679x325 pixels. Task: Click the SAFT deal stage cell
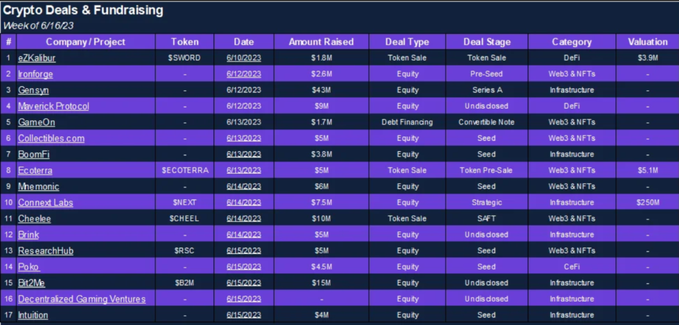click(x=487, y=218)
